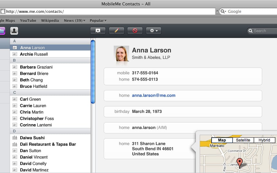Click the new contact button in toolbar
The image size is (277, 173).
pyautogui.click(x=98, y=31)
